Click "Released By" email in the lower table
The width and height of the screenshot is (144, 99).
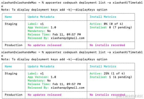(68, 88)
